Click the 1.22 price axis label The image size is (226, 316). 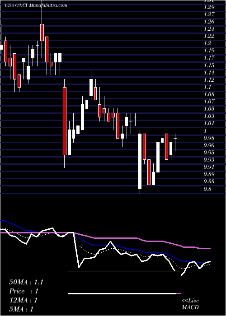coord(209,36)
